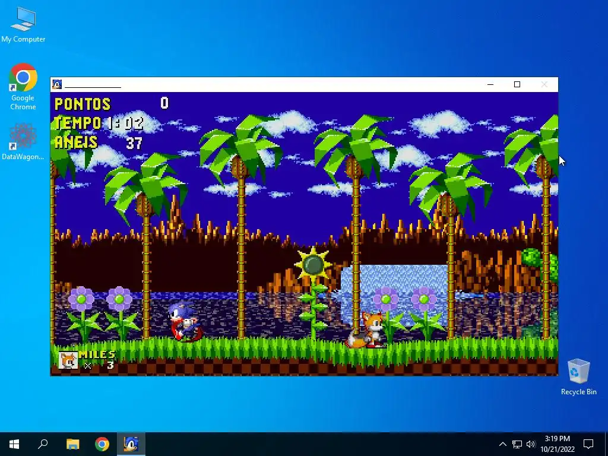This screenshot has width=608, height=456.
Task: Select the DataWagon desktop shortcut
Action: click(23, 141)
